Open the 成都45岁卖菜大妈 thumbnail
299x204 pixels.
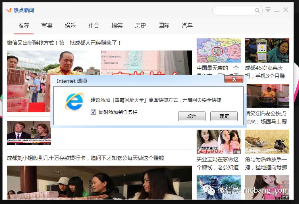click(x=267, y=50)
